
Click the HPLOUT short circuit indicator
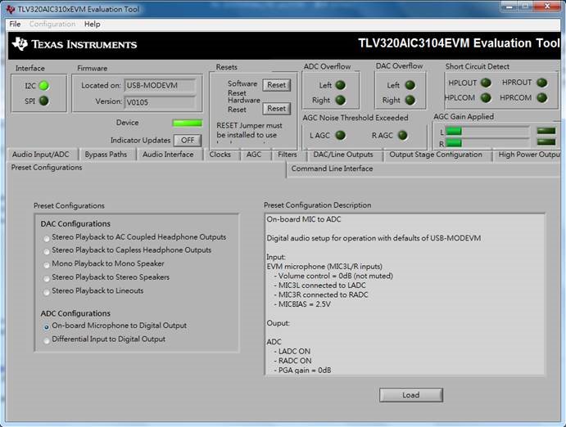pyautogui.click(x=486, y=83)
